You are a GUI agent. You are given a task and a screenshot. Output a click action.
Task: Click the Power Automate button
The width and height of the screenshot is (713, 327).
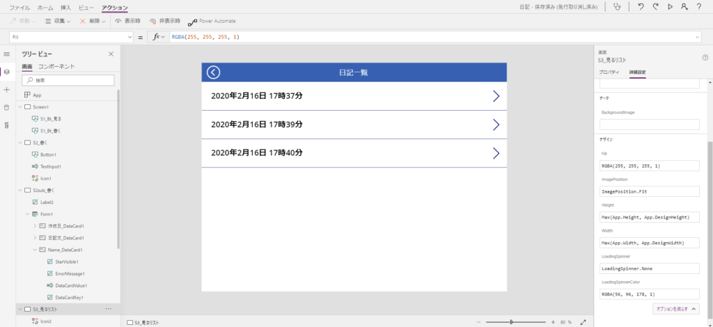click(x=212, y=22)
